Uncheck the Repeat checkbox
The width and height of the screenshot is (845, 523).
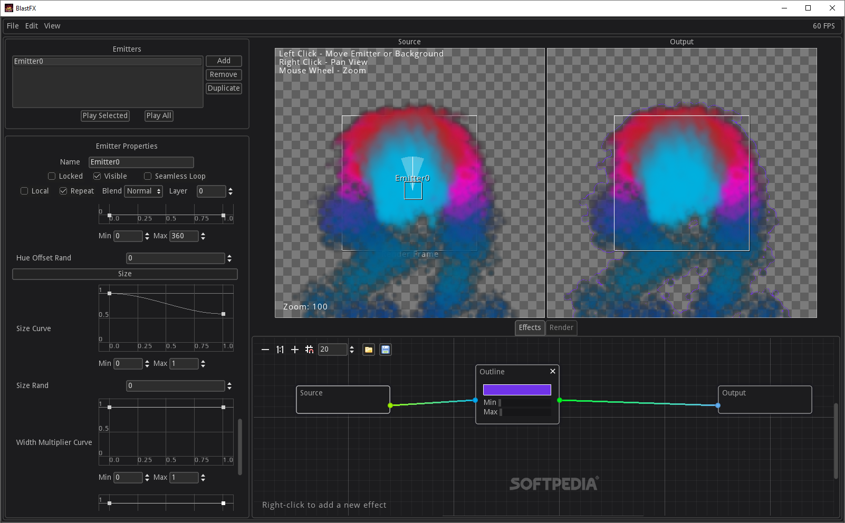[x=63, y=191]
